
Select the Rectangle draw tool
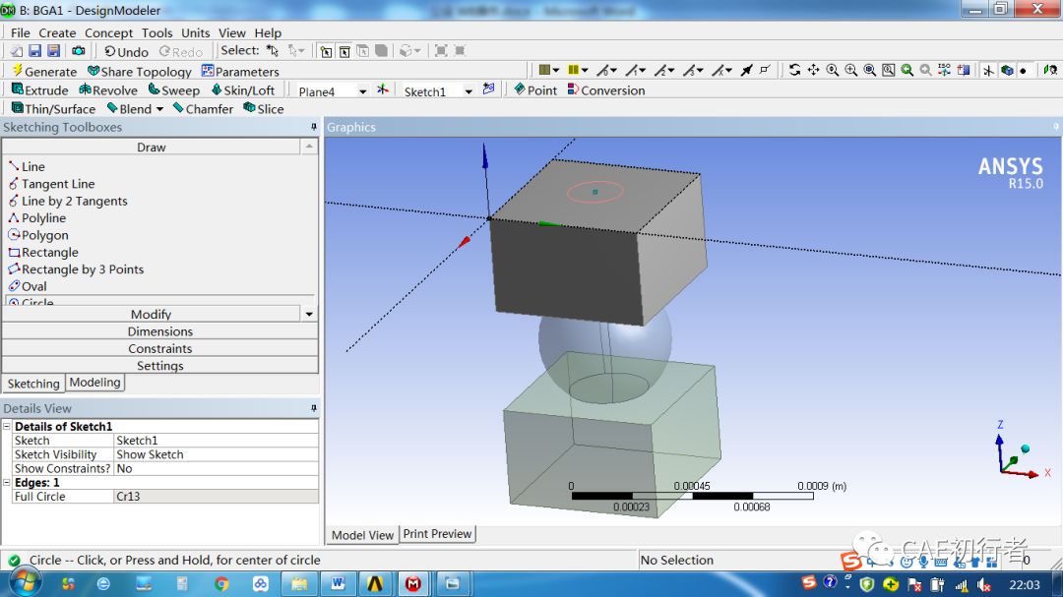[x=43, y=252]
